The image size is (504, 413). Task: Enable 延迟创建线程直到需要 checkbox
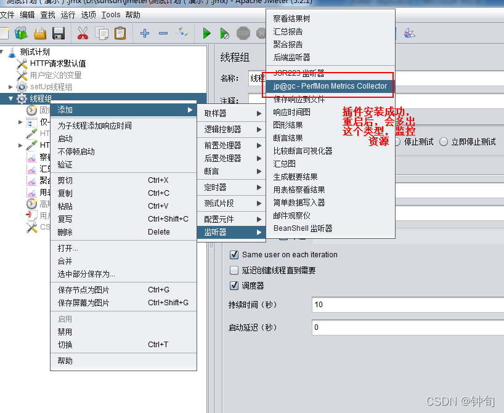click(x=234, y=270)
